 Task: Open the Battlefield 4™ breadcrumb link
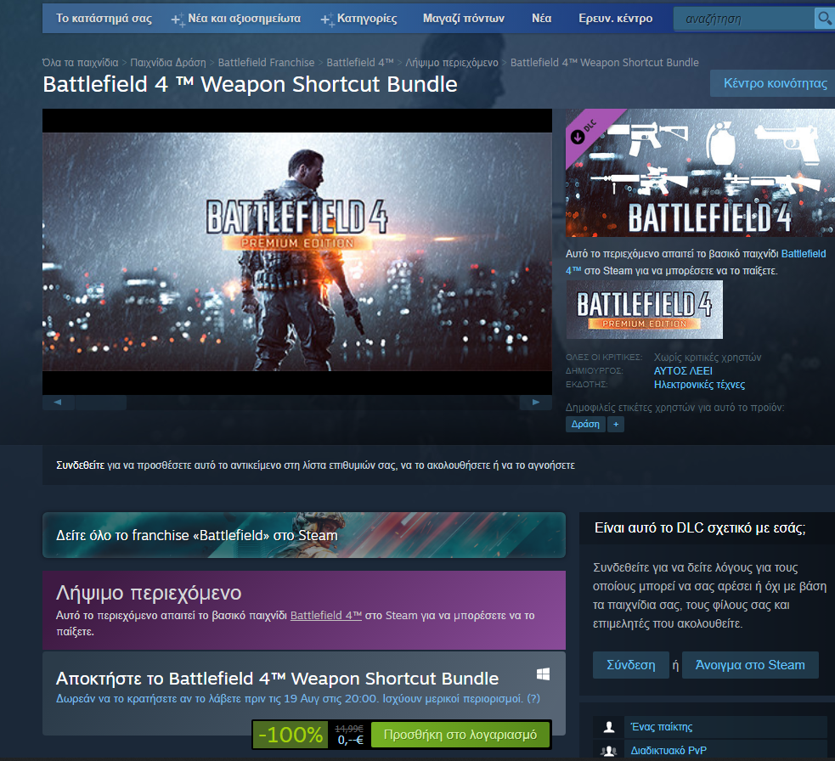click(360, 62)
